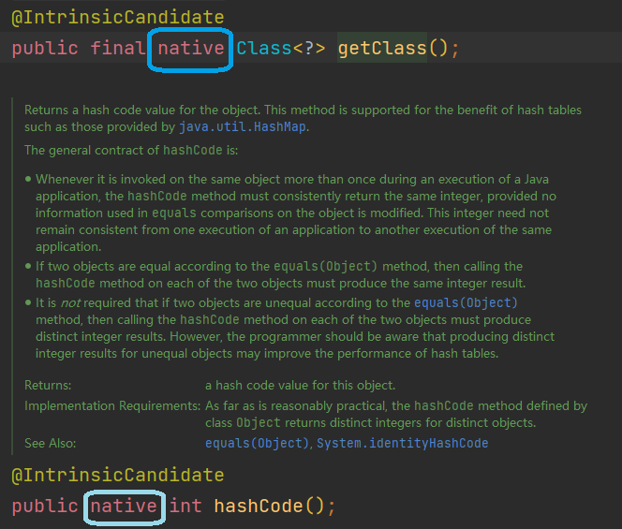The image size is (622, 529).
Task: Click 'a hash code value for this object.' text
Action: pyautogui.click(x=301, y=385)
